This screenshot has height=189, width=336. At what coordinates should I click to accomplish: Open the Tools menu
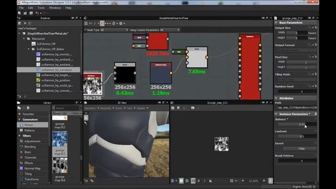tap(41, 8)
